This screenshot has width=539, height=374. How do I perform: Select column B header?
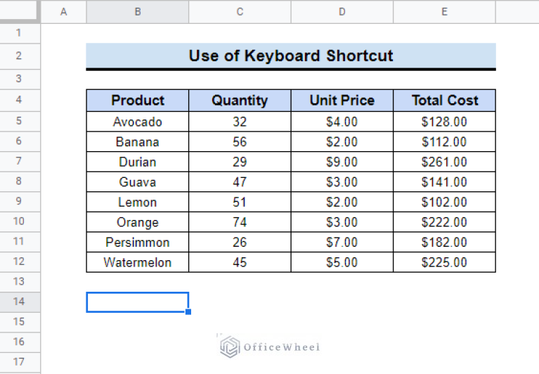pos(137,11)
